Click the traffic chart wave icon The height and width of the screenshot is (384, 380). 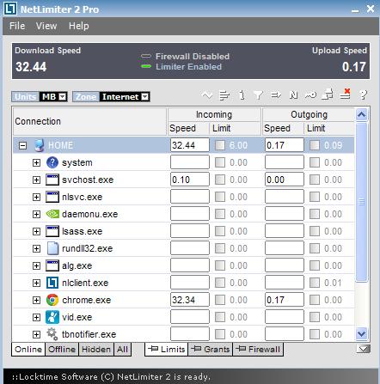(x=207, y=94)
